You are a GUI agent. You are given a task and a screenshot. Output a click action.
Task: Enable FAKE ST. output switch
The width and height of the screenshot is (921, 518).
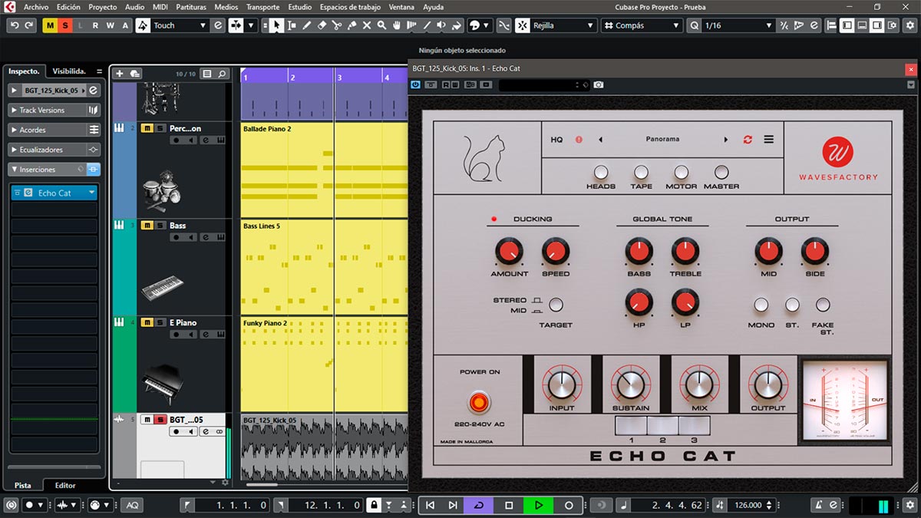[x=823, y=305]
